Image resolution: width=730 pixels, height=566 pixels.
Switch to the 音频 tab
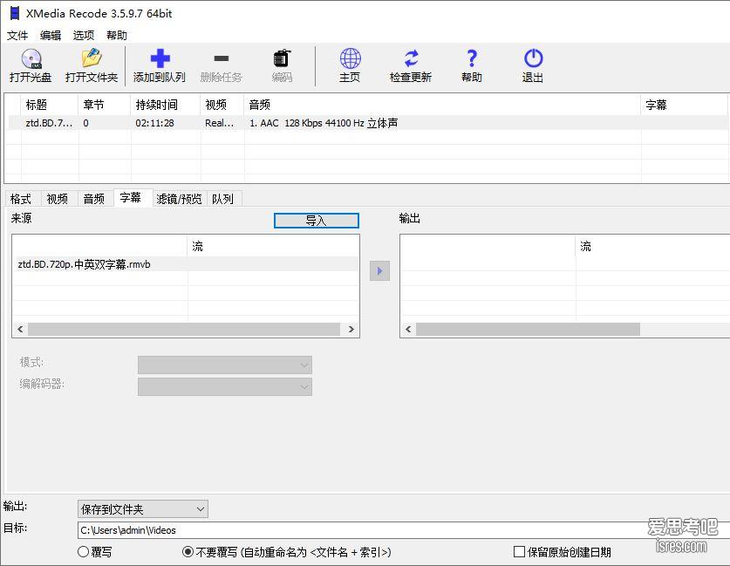pyautogui.click(x=94, y=199)
